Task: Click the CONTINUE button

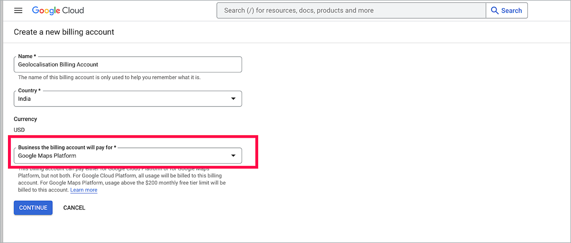Action: coord(33,208)
